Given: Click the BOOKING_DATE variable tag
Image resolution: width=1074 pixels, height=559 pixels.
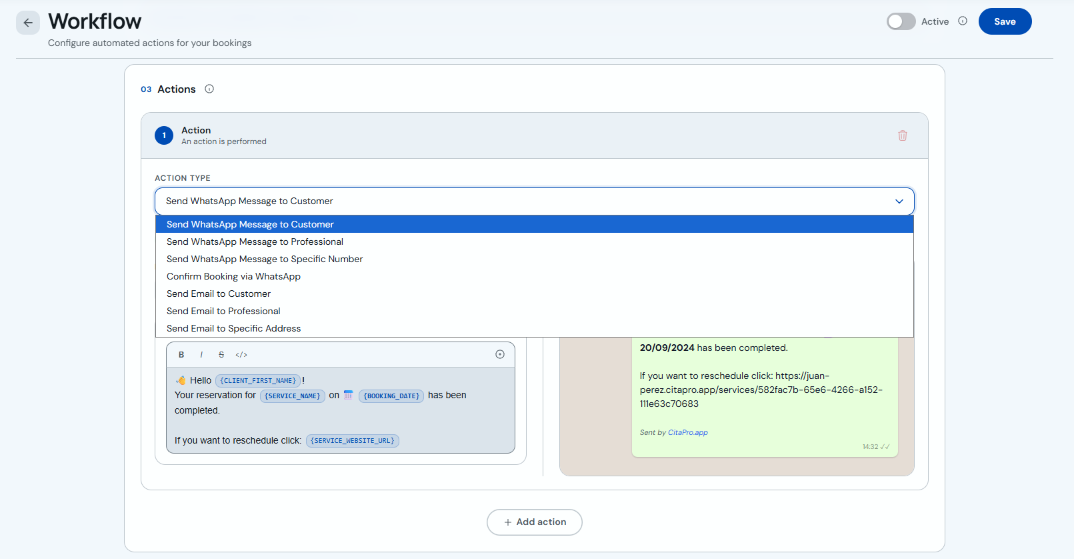Looking at the screenshot, I should point(391,396).
